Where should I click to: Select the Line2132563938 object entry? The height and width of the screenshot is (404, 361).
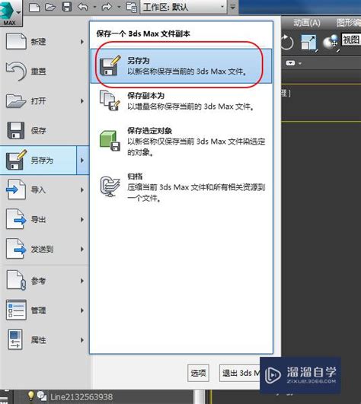[x=81, y=397]
